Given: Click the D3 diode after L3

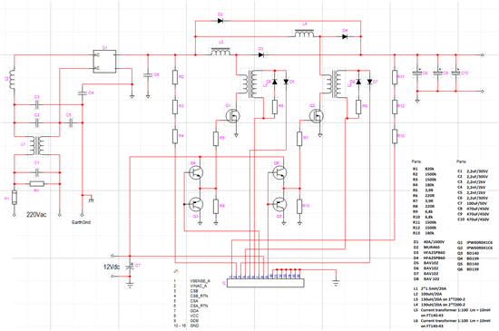Looking at the screenshot, I should tap(261, 55).
